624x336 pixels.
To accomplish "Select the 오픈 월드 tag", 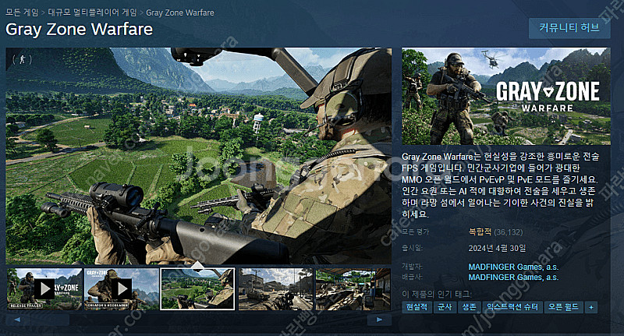I will tap(563, 307).
